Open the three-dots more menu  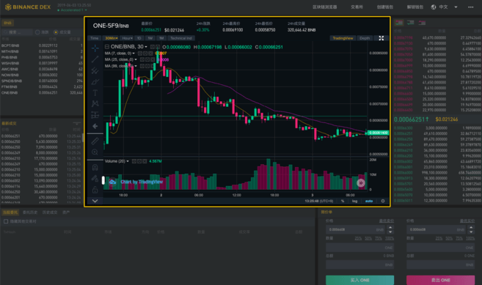(x=470, y=7)
